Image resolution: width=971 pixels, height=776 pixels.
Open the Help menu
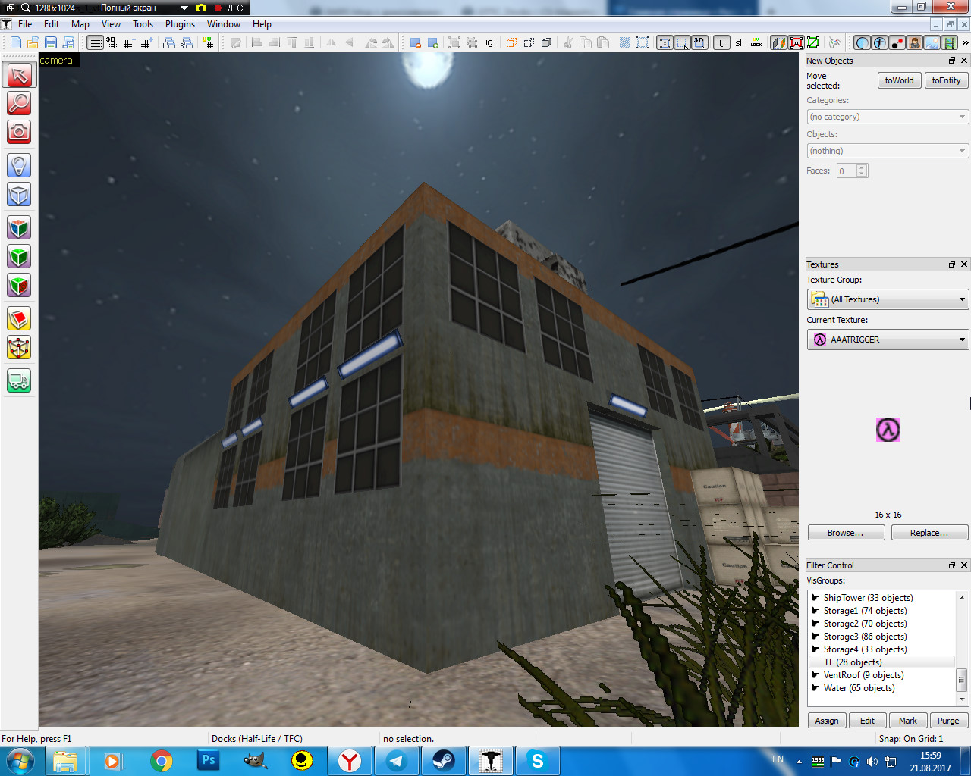(262, 24)
